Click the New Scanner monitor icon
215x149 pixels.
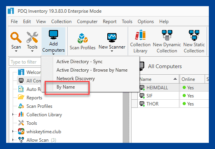click(x=112, y=38)
